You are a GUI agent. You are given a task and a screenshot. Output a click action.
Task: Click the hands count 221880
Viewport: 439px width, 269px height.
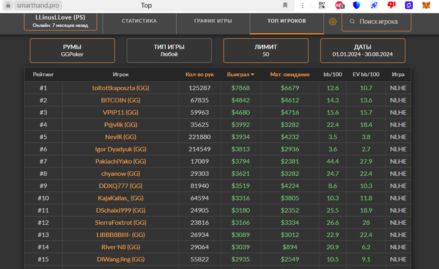pyautogui.click(x=199, y=137)
